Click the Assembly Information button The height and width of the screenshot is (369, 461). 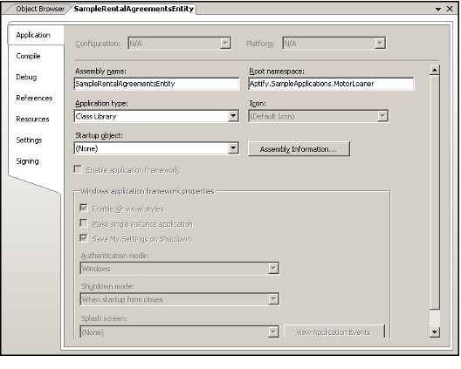coord(299,149)
